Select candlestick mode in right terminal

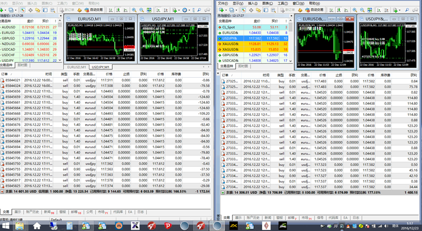click(x=339, y=10)
